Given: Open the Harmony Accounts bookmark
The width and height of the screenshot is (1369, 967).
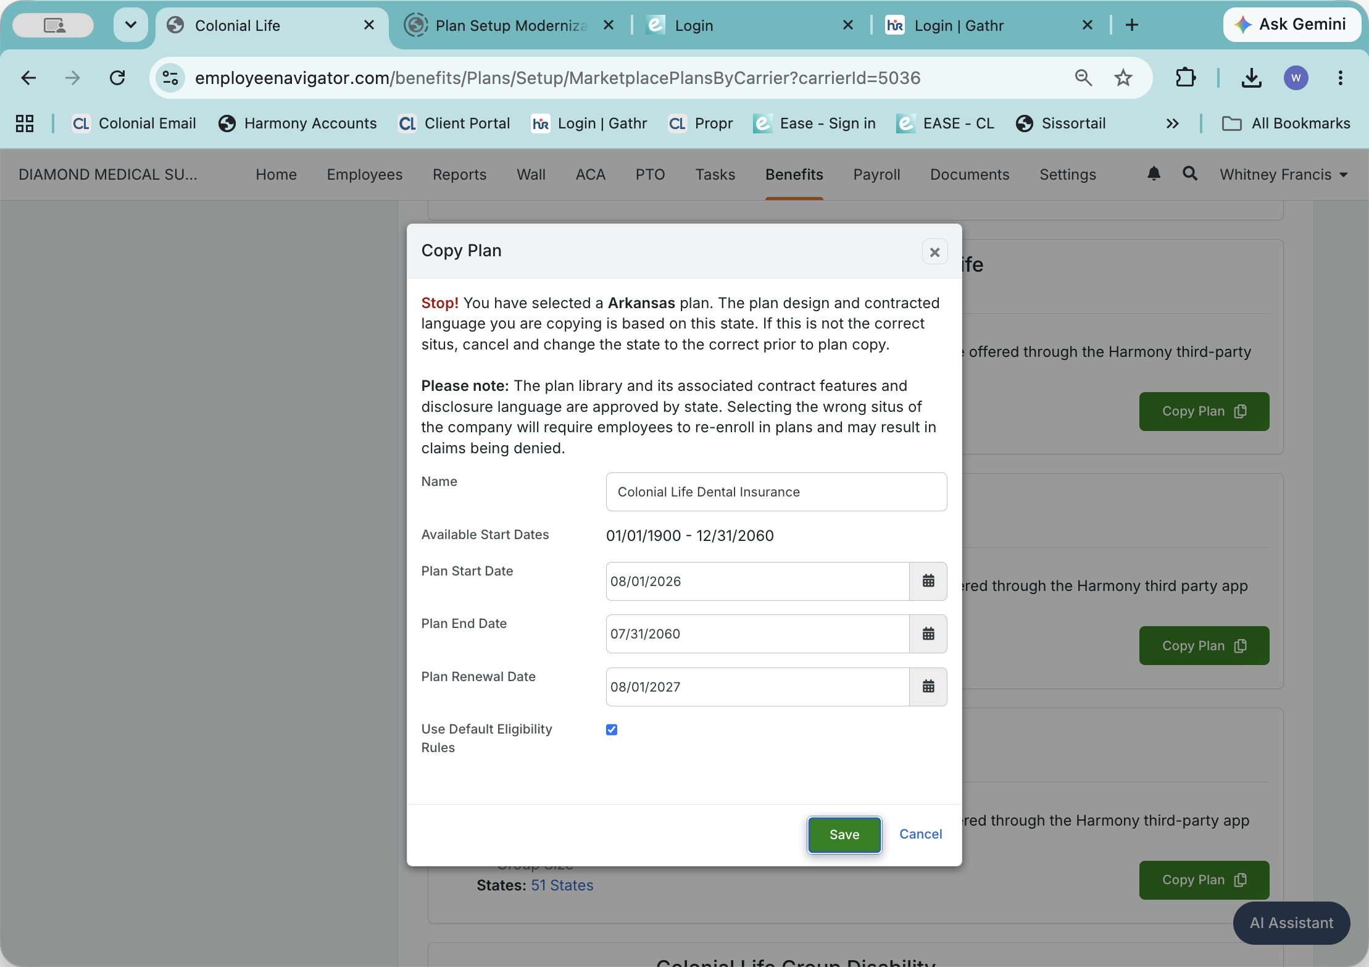Looking at the screenshot, I should click(298, 123).
